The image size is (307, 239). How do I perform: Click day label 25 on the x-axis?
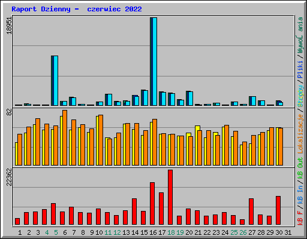click(x=234, y=232)
